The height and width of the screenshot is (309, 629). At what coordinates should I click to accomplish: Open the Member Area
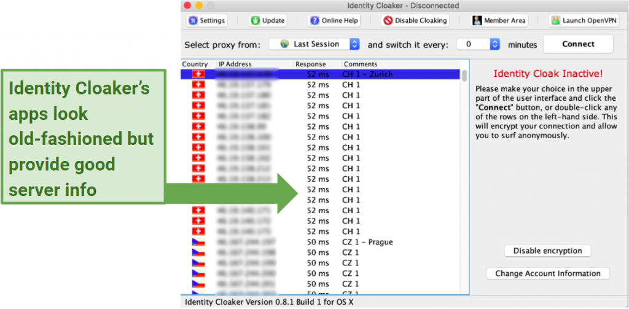[x=499, y=20]
